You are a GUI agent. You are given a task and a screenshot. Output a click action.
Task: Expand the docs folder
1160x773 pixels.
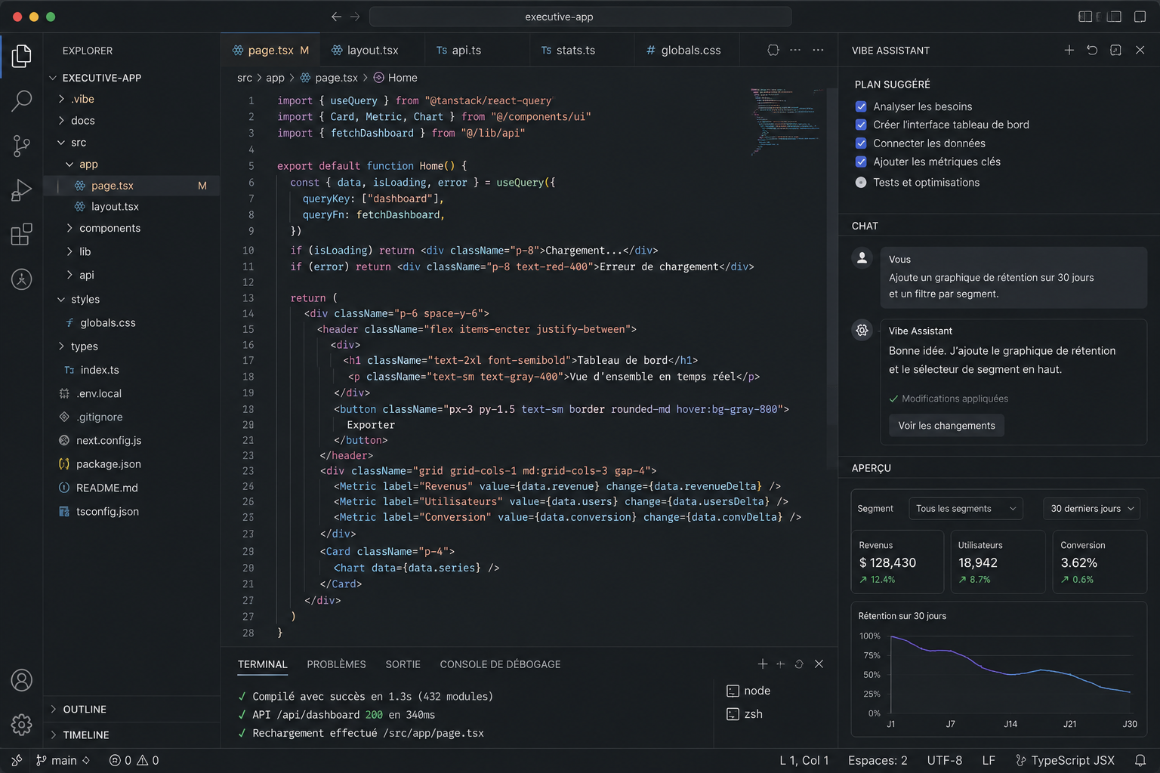(x=131, y=121)
